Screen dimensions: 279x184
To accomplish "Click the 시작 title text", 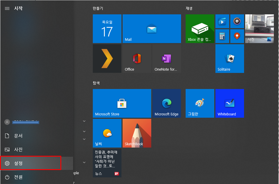I will (x=18, y=8).
